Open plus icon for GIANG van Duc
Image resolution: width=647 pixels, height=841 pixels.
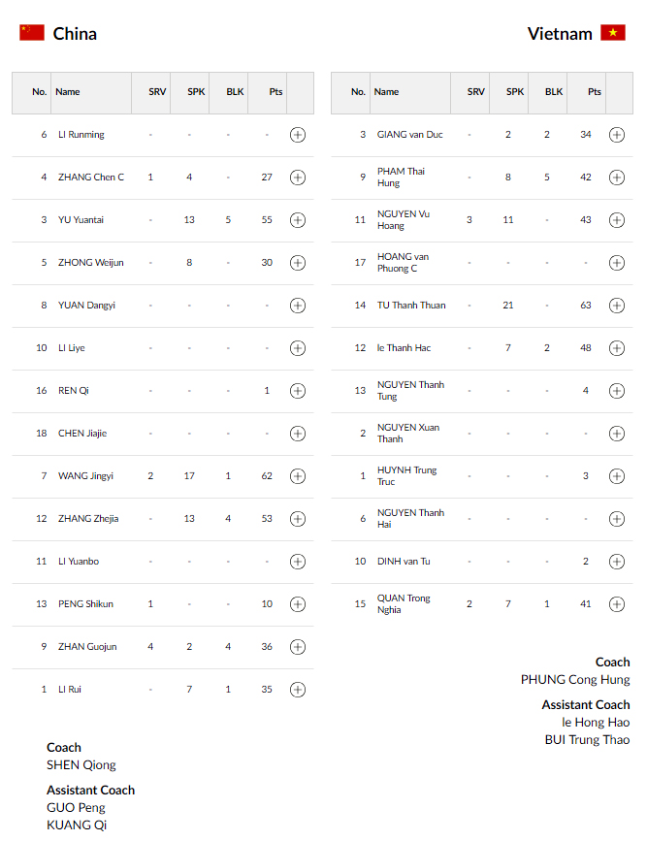pos(617,135)
